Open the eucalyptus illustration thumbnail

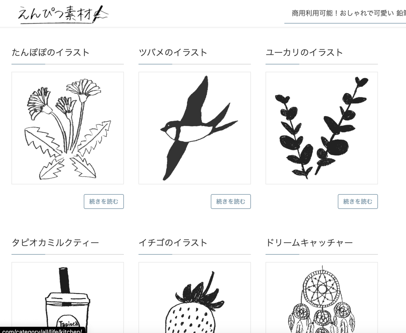click(322, 128)
